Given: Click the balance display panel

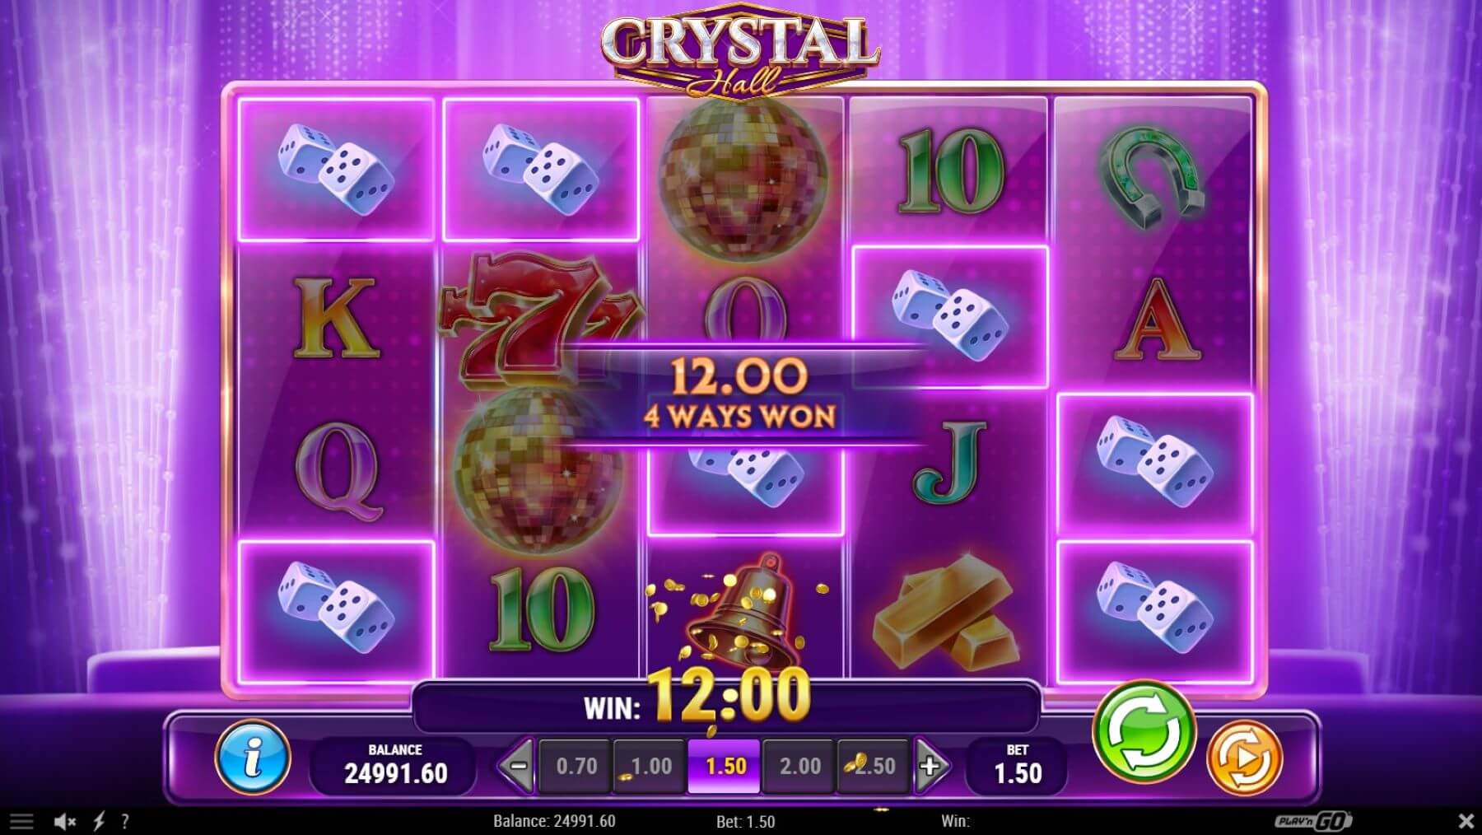Looking at the screenshot, I should (394, 766).
